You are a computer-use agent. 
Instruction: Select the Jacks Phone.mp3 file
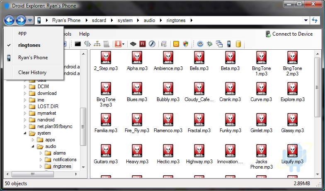(x=261, y=157)
